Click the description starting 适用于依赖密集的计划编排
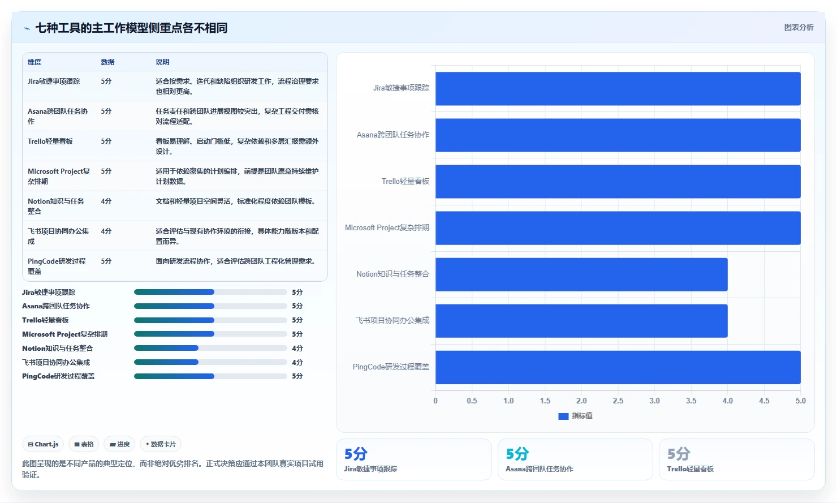The image size is (837, 503). click(x=238, y=176)
